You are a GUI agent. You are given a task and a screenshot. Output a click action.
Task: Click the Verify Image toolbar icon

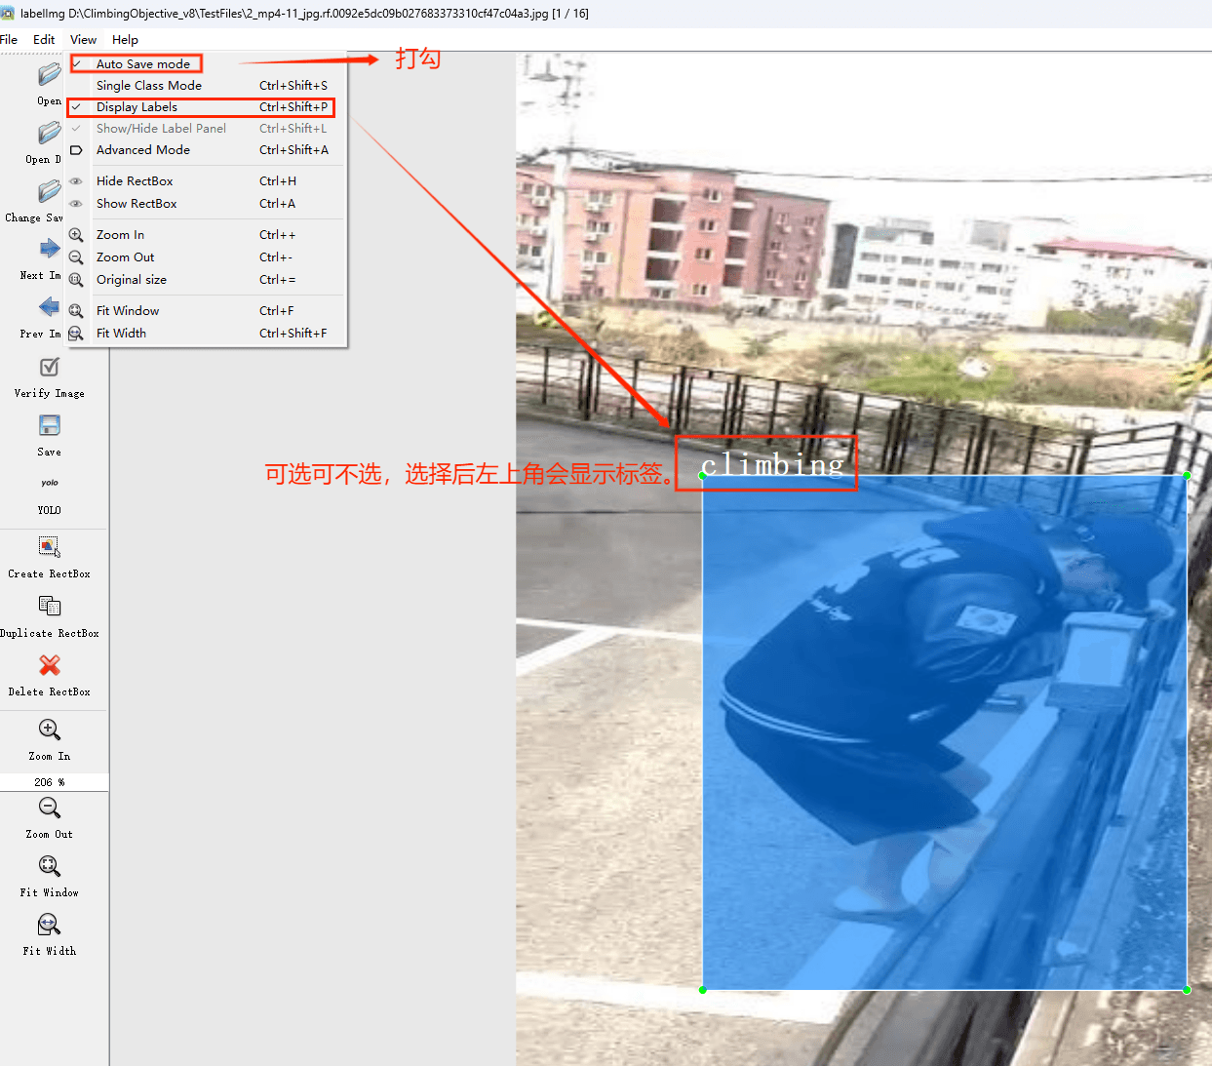point(49,368)
